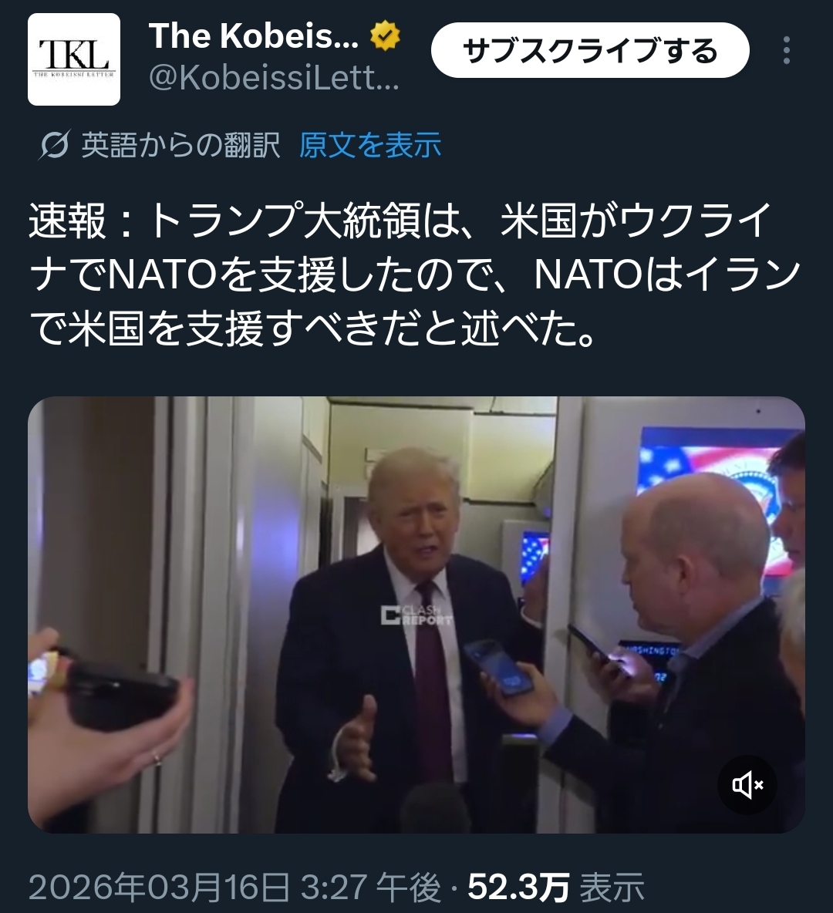Screen dimensions: 833x913
Task: Tap the Clash Report watermark in the video
Action: coord(416,615)
